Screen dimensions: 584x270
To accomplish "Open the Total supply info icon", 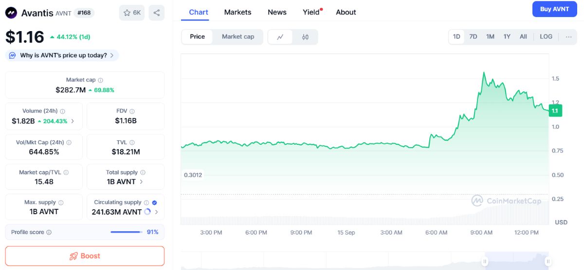I will 142,172.
